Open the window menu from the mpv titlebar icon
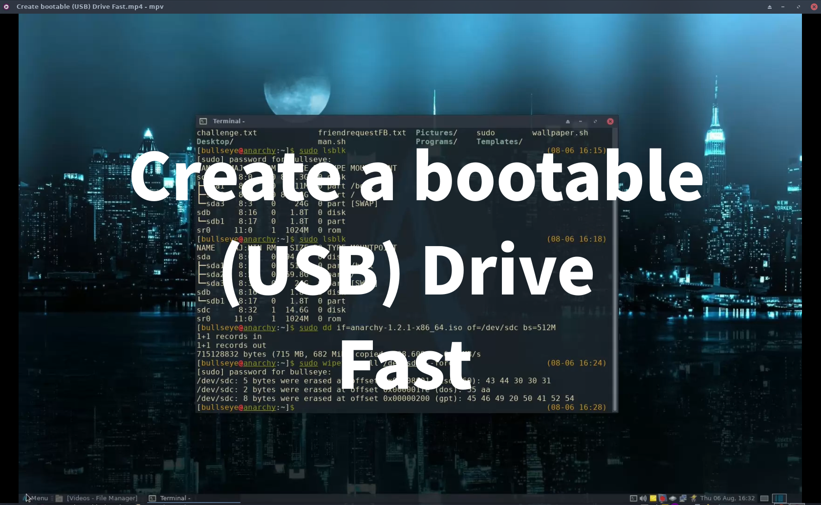821x505 pixels. click(6, 6)
